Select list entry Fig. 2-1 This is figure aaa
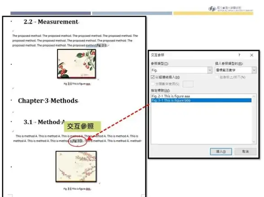The image size is (264, 197). 201,96
